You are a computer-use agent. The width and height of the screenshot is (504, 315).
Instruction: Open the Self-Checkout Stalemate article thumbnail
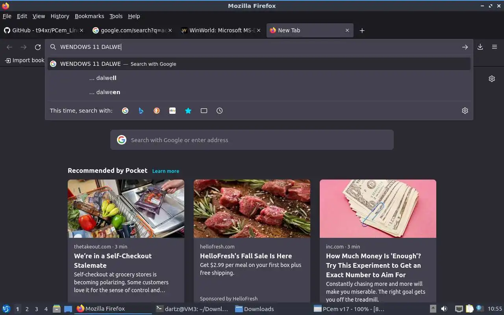(x=126, y=209)
